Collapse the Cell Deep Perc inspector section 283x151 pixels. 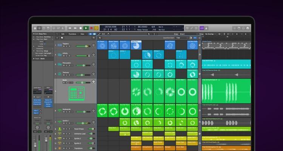click(x=34, y=34)
